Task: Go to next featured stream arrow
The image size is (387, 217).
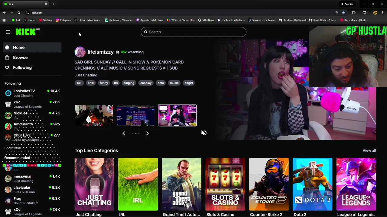Action: coord(147,133)
